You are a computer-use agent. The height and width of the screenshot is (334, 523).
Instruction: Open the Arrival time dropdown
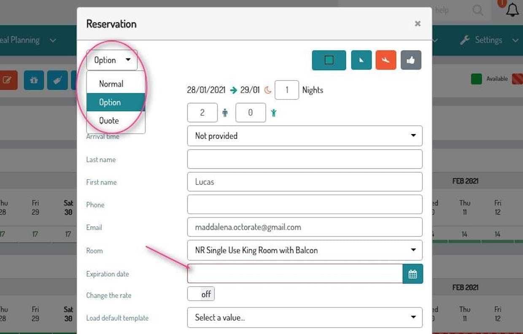pyautogui.click(x=305, y=136)
